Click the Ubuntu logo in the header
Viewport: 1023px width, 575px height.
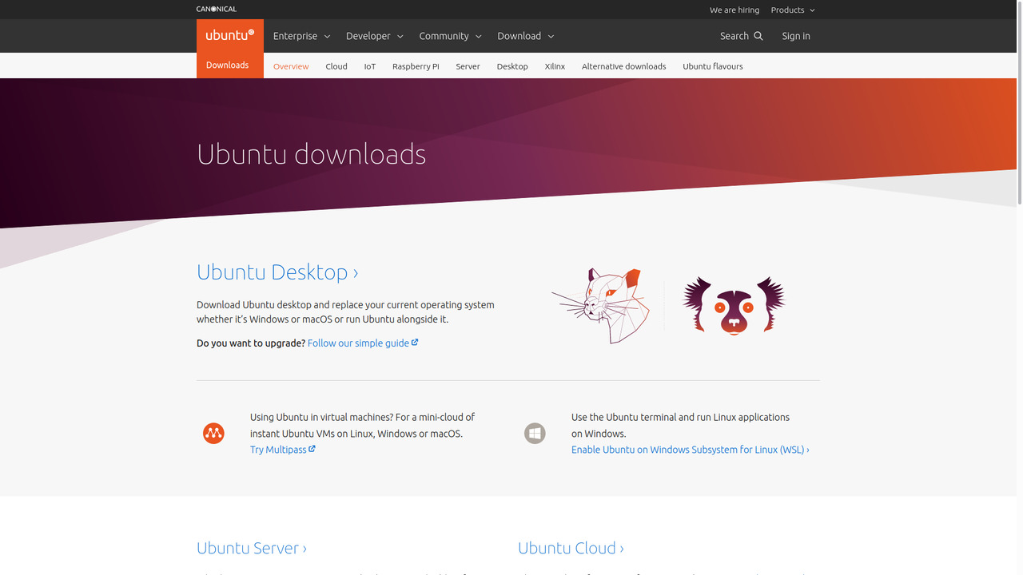229,35
